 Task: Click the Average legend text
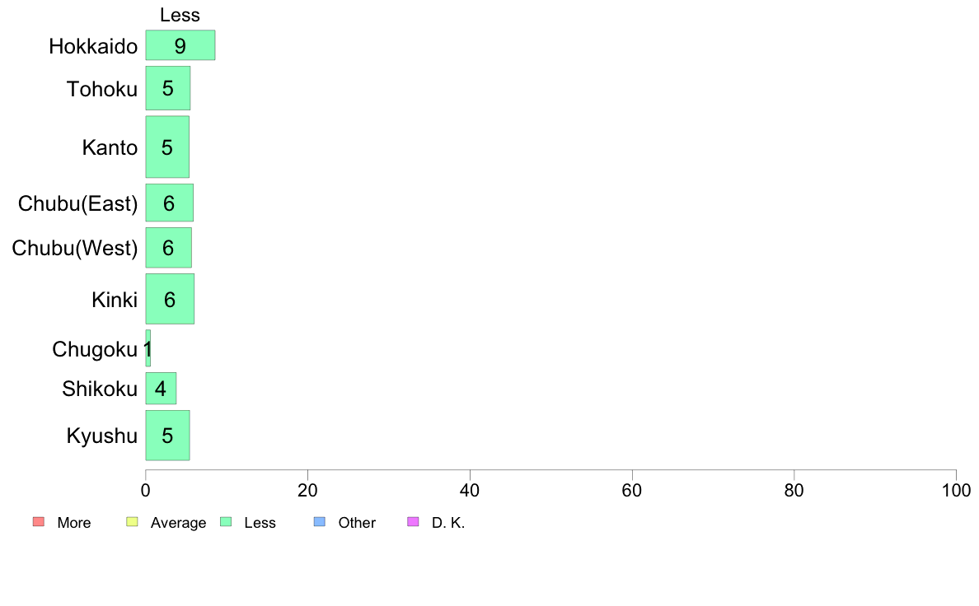178,523
